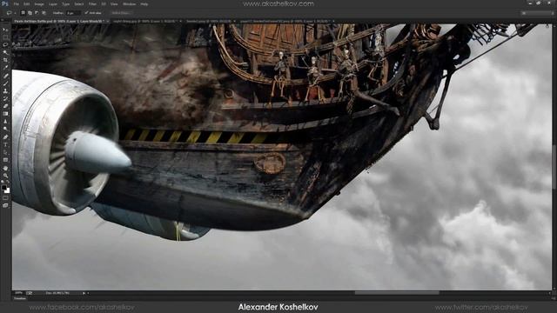Choose New Selection mode in options bar

(23, 13)
